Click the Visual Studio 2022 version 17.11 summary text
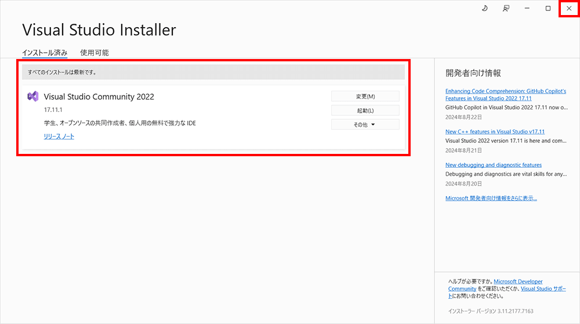 pyautogui.click(x=506, y=141)
